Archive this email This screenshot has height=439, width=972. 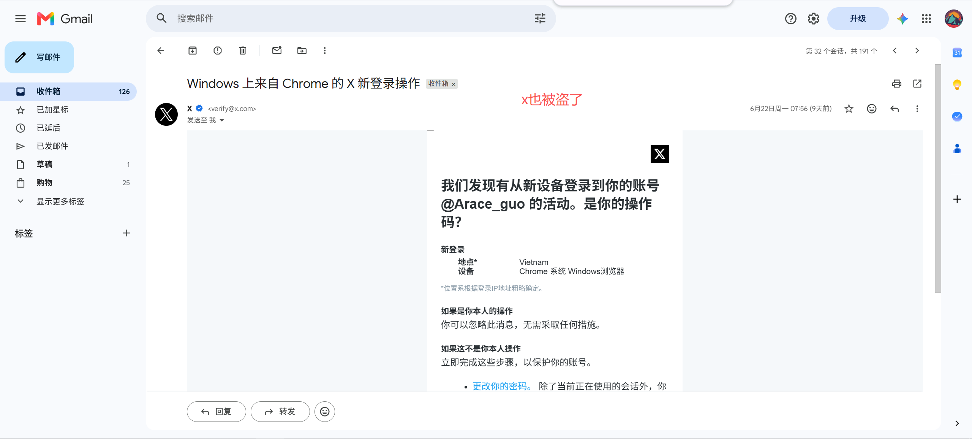click(193, 51)
